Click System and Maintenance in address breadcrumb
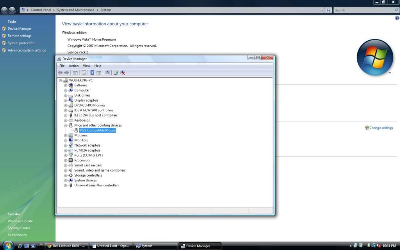Viewport: 400px width, 250px height. pyautogui.click(x=75, y=10)
